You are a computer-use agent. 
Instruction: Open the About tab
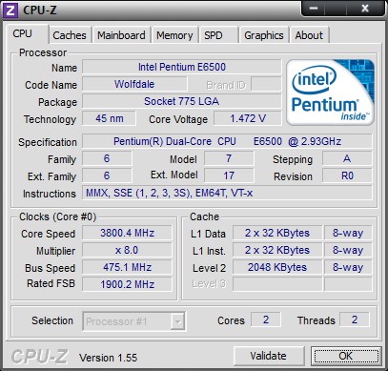click(309, 35)
